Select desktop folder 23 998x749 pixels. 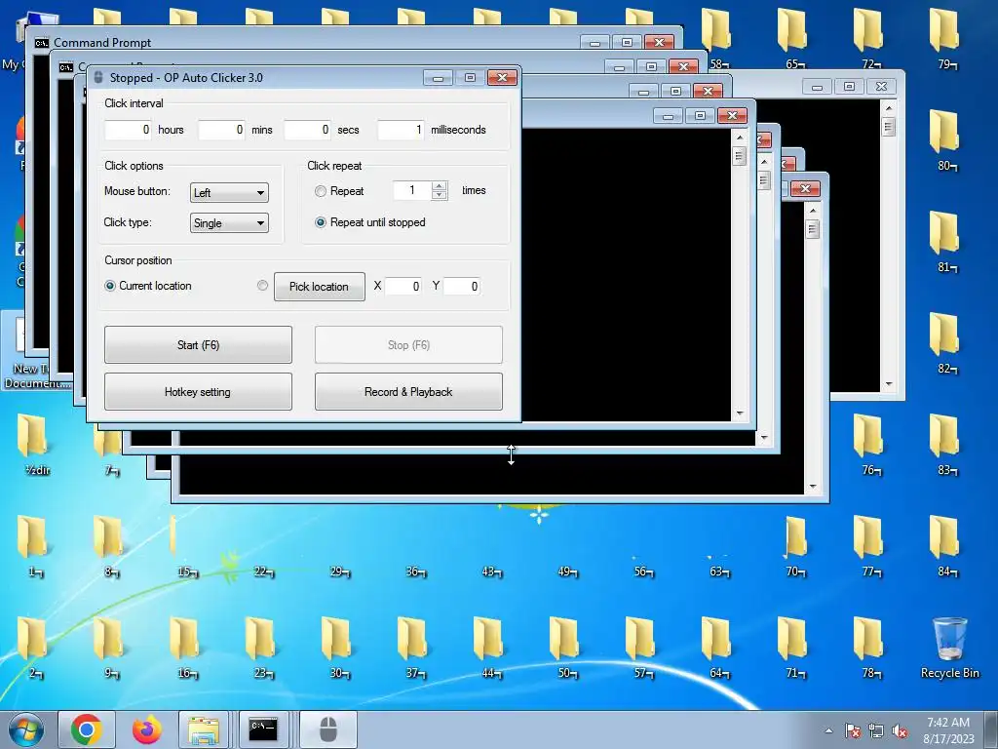(262, 648)
